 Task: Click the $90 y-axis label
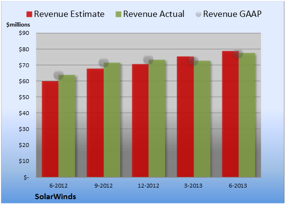[24, 33]
